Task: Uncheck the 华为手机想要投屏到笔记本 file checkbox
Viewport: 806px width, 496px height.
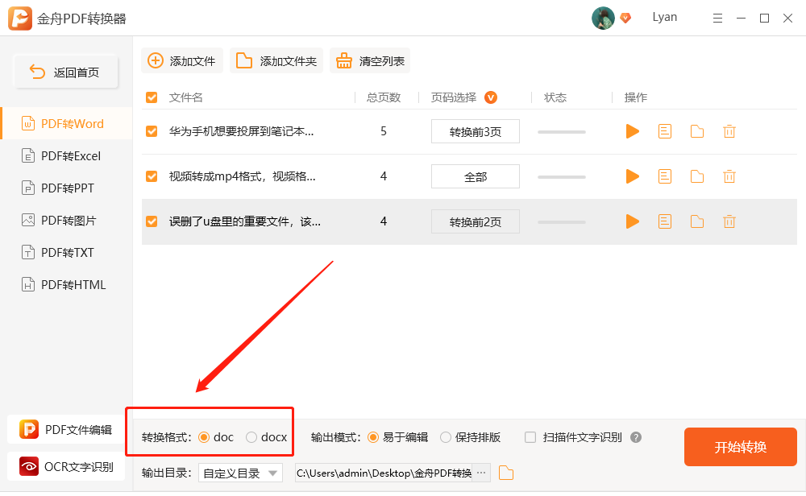Action: (x=152, y=131)
